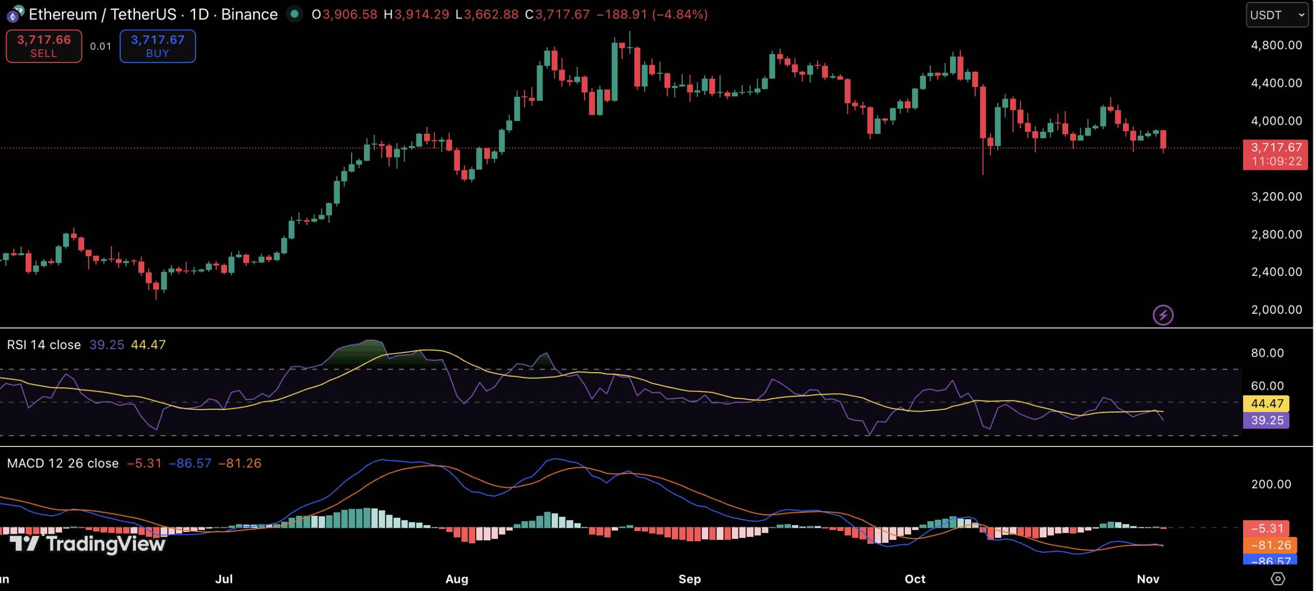This screenshot has height=591, width=1314.
Task: Click the yellow RSI 44.47 axis label
Action: pyautogui.click(x=1266, y=403)
